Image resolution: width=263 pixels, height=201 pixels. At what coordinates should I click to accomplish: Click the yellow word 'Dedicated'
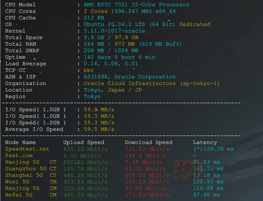click(195, 24)
